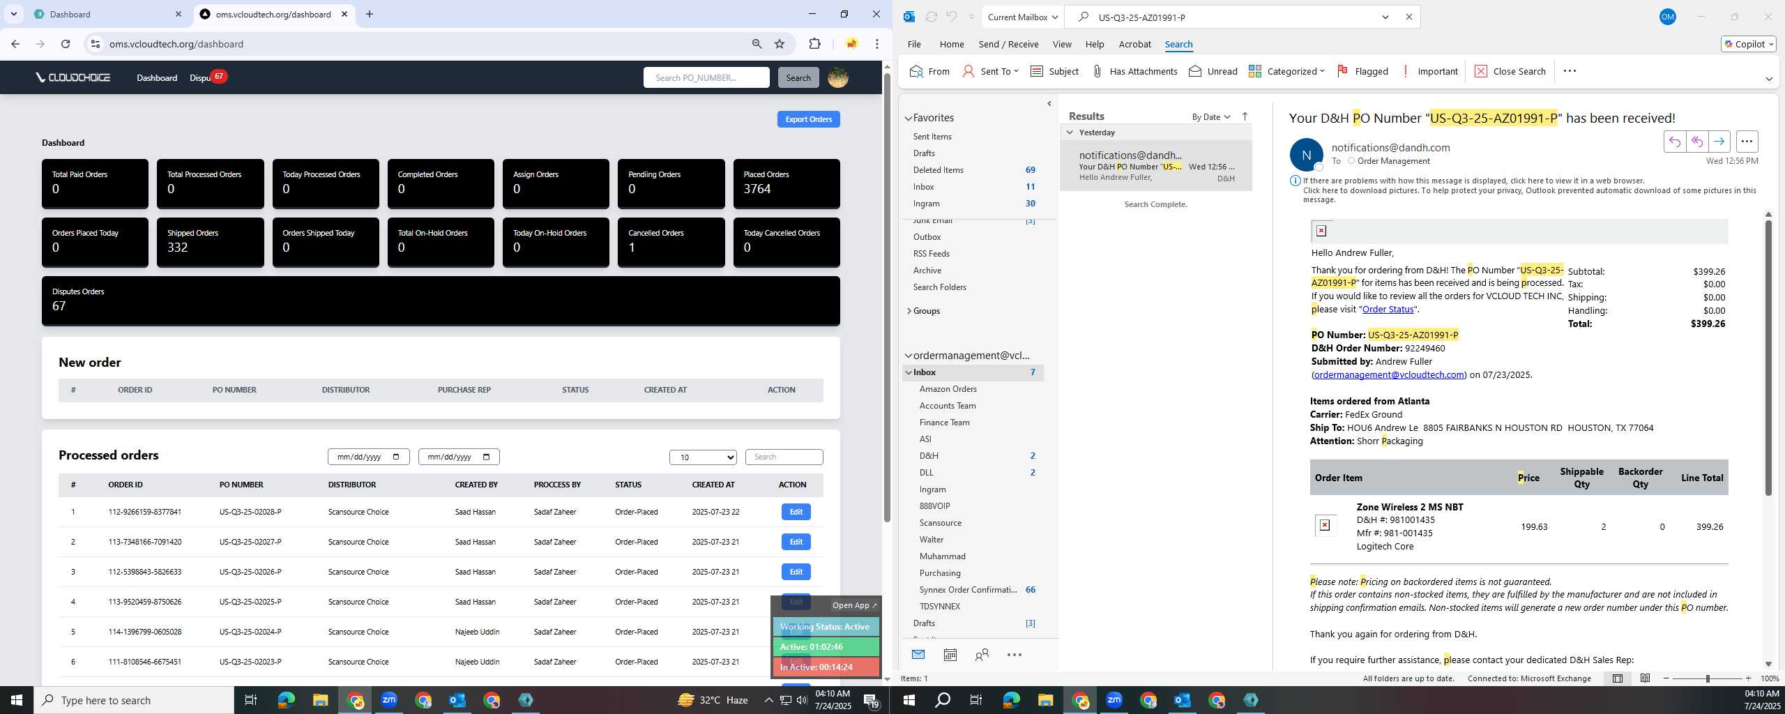Switch to the View ribbon tab

(x=1061, y=44)
